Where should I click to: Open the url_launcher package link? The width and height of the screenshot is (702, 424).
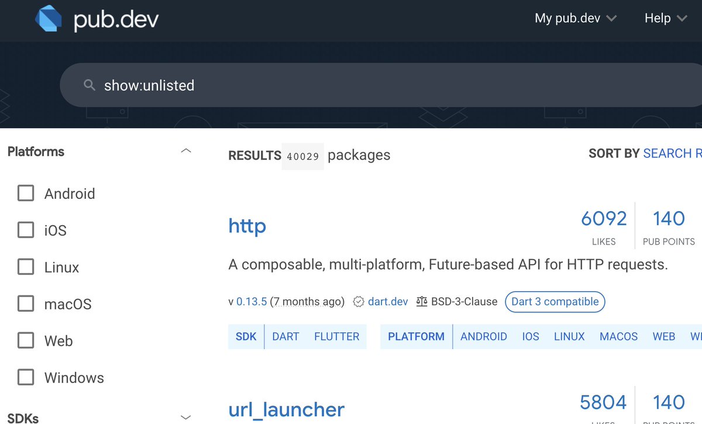click(x=287, y=409)
